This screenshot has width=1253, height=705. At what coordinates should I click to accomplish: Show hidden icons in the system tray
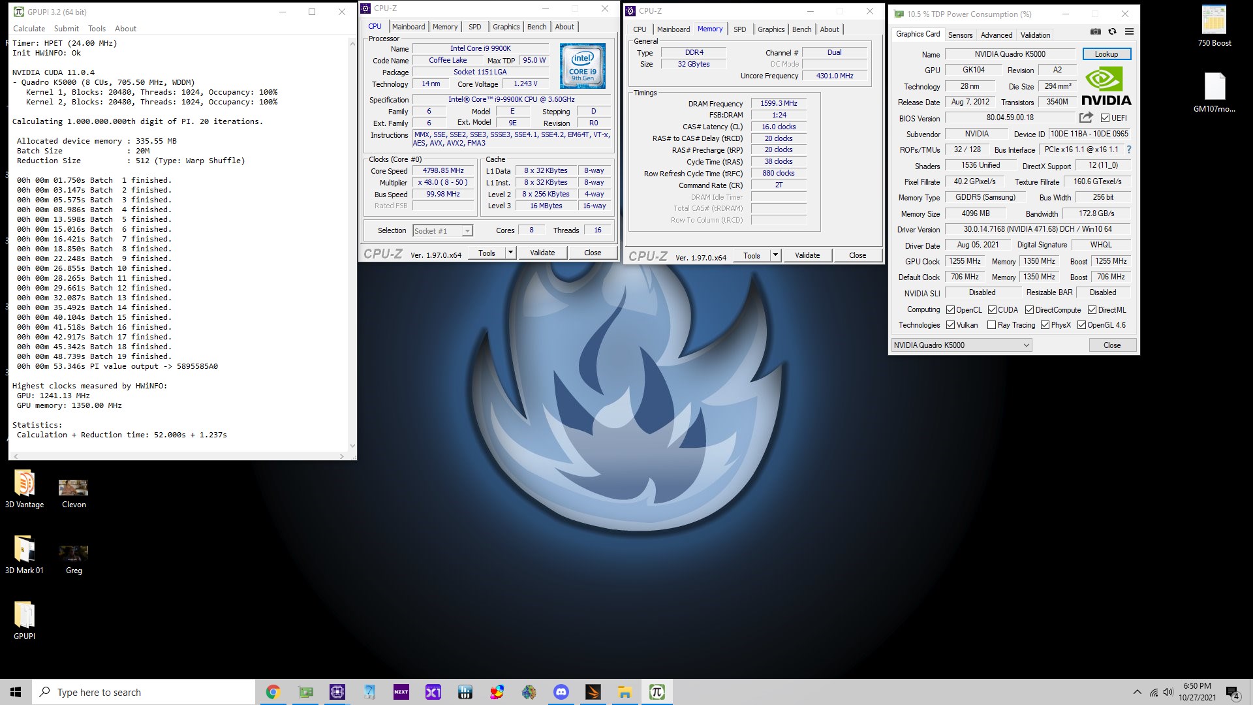point(1137,693)
